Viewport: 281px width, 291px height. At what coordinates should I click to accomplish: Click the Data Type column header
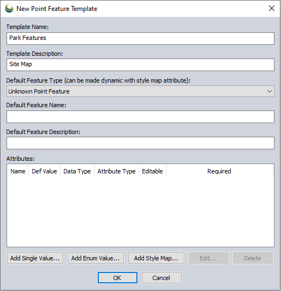pyautogui.click(x=77, y=171)
